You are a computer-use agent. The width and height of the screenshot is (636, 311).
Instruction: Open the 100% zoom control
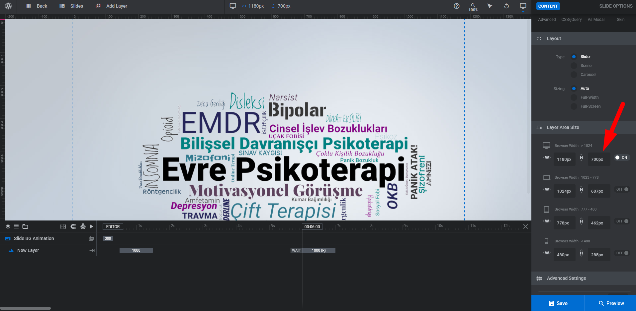pyautogui.click(x=473, y=7)
